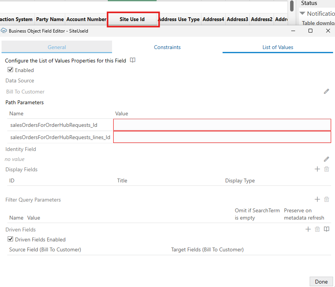Click the Done button
The height and width of the screenshot is (287, 335).
tap(321, 281)
